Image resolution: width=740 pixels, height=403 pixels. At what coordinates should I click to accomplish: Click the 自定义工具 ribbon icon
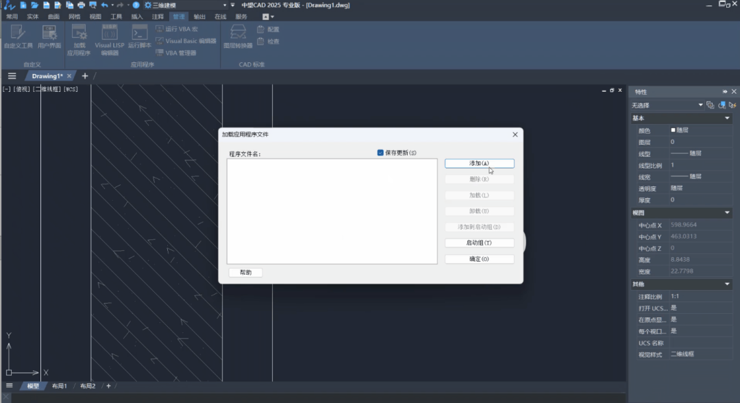pyautogui.click(x=18, y=37)
